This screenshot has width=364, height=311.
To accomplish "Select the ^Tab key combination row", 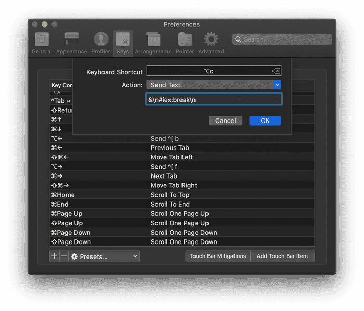I will click(61, 101).
